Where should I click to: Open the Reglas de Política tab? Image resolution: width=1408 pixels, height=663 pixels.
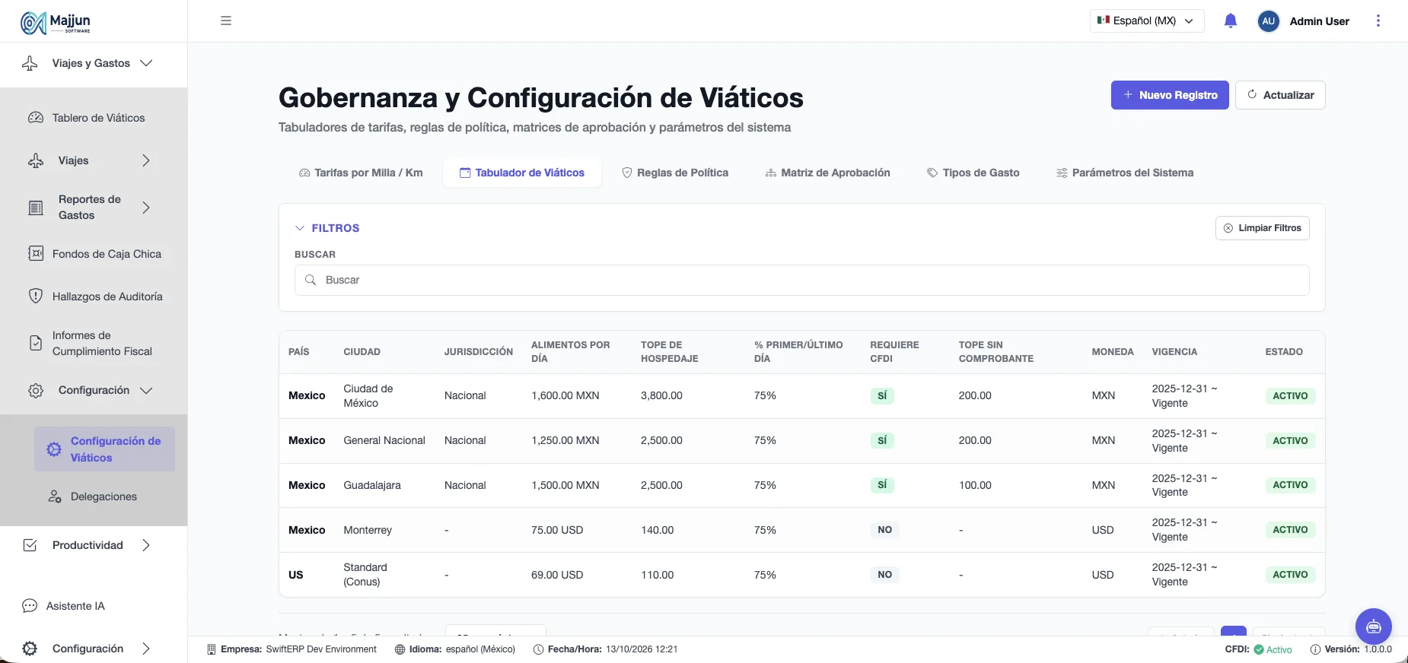pyautogui.click(x=675, y=173)
